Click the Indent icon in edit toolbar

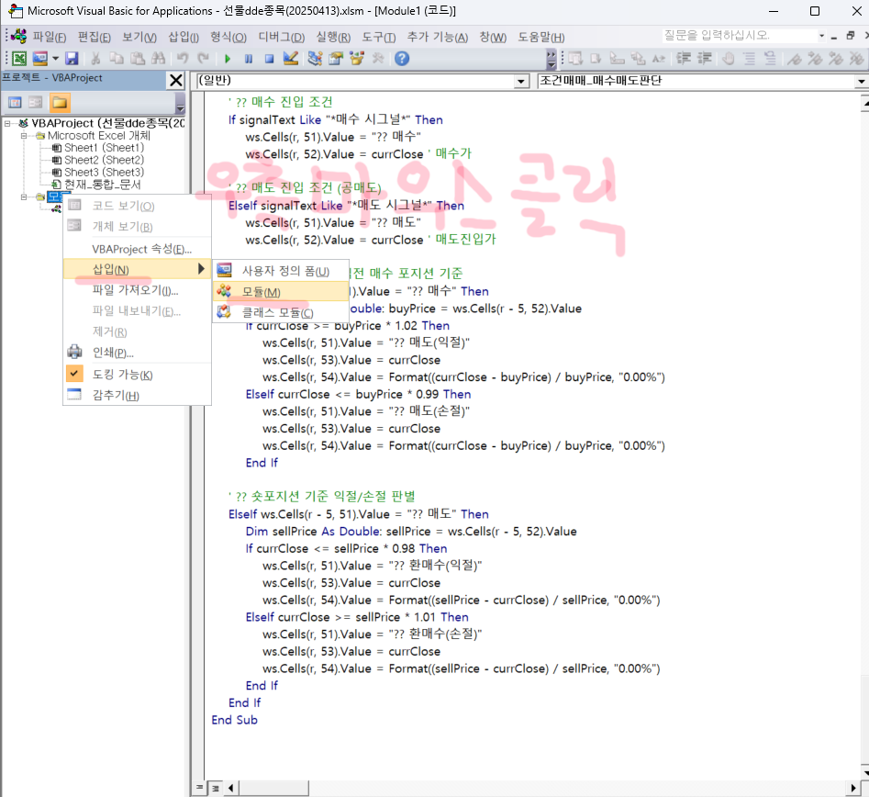pyautogui.click(x=684, y=58)
